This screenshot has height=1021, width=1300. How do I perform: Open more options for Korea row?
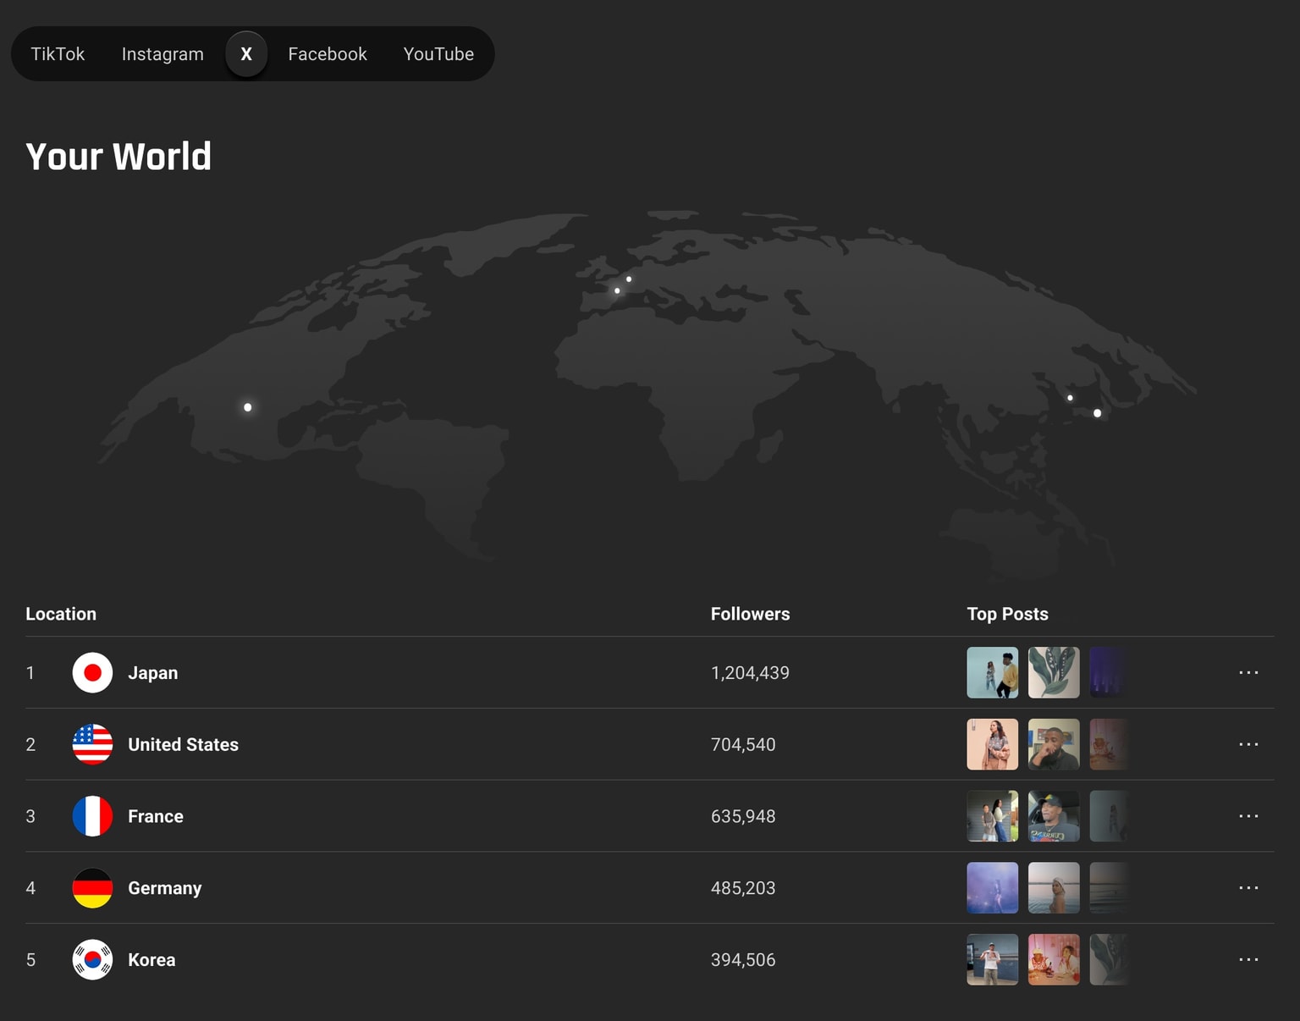pos(1248,960)
